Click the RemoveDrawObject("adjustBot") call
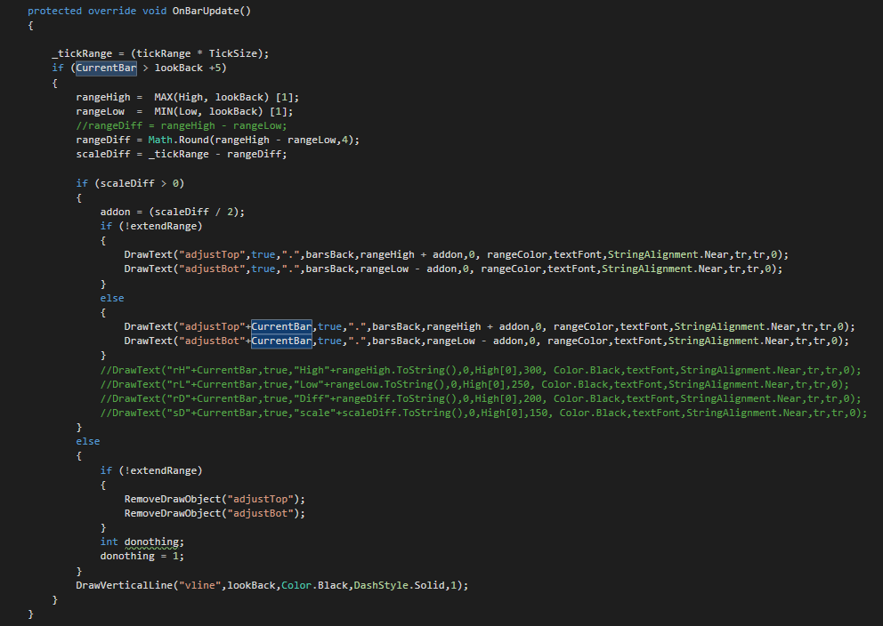883x626 pixels. coord(215,513)
